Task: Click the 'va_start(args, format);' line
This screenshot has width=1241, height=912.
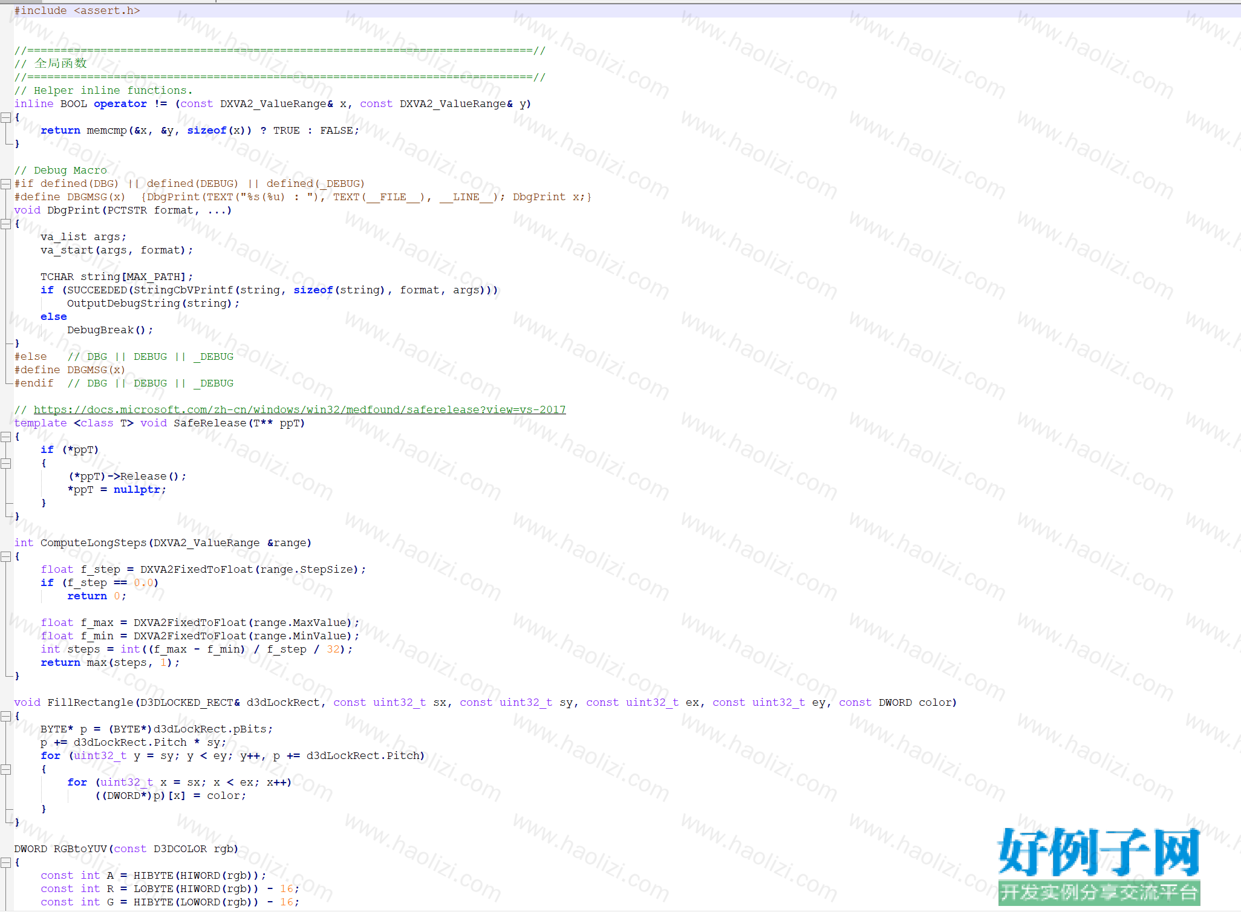Action: (x=117, y=250)
